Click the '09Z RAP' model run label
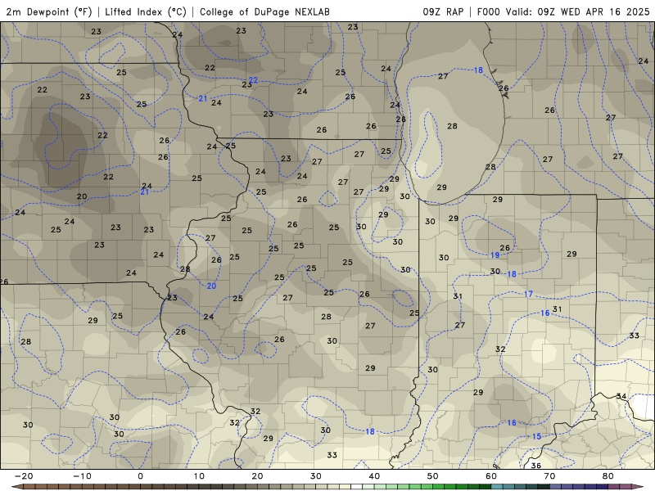 (443, 11)
